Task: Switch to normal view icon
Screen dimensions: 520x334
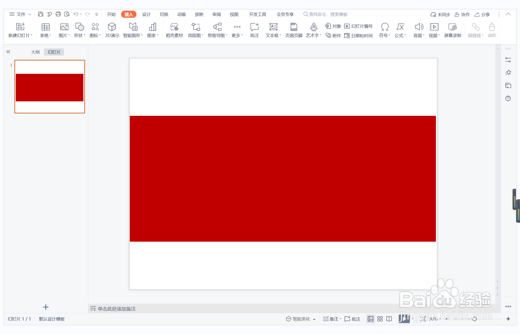Action: pyautogui.click(x=370, y=319)
